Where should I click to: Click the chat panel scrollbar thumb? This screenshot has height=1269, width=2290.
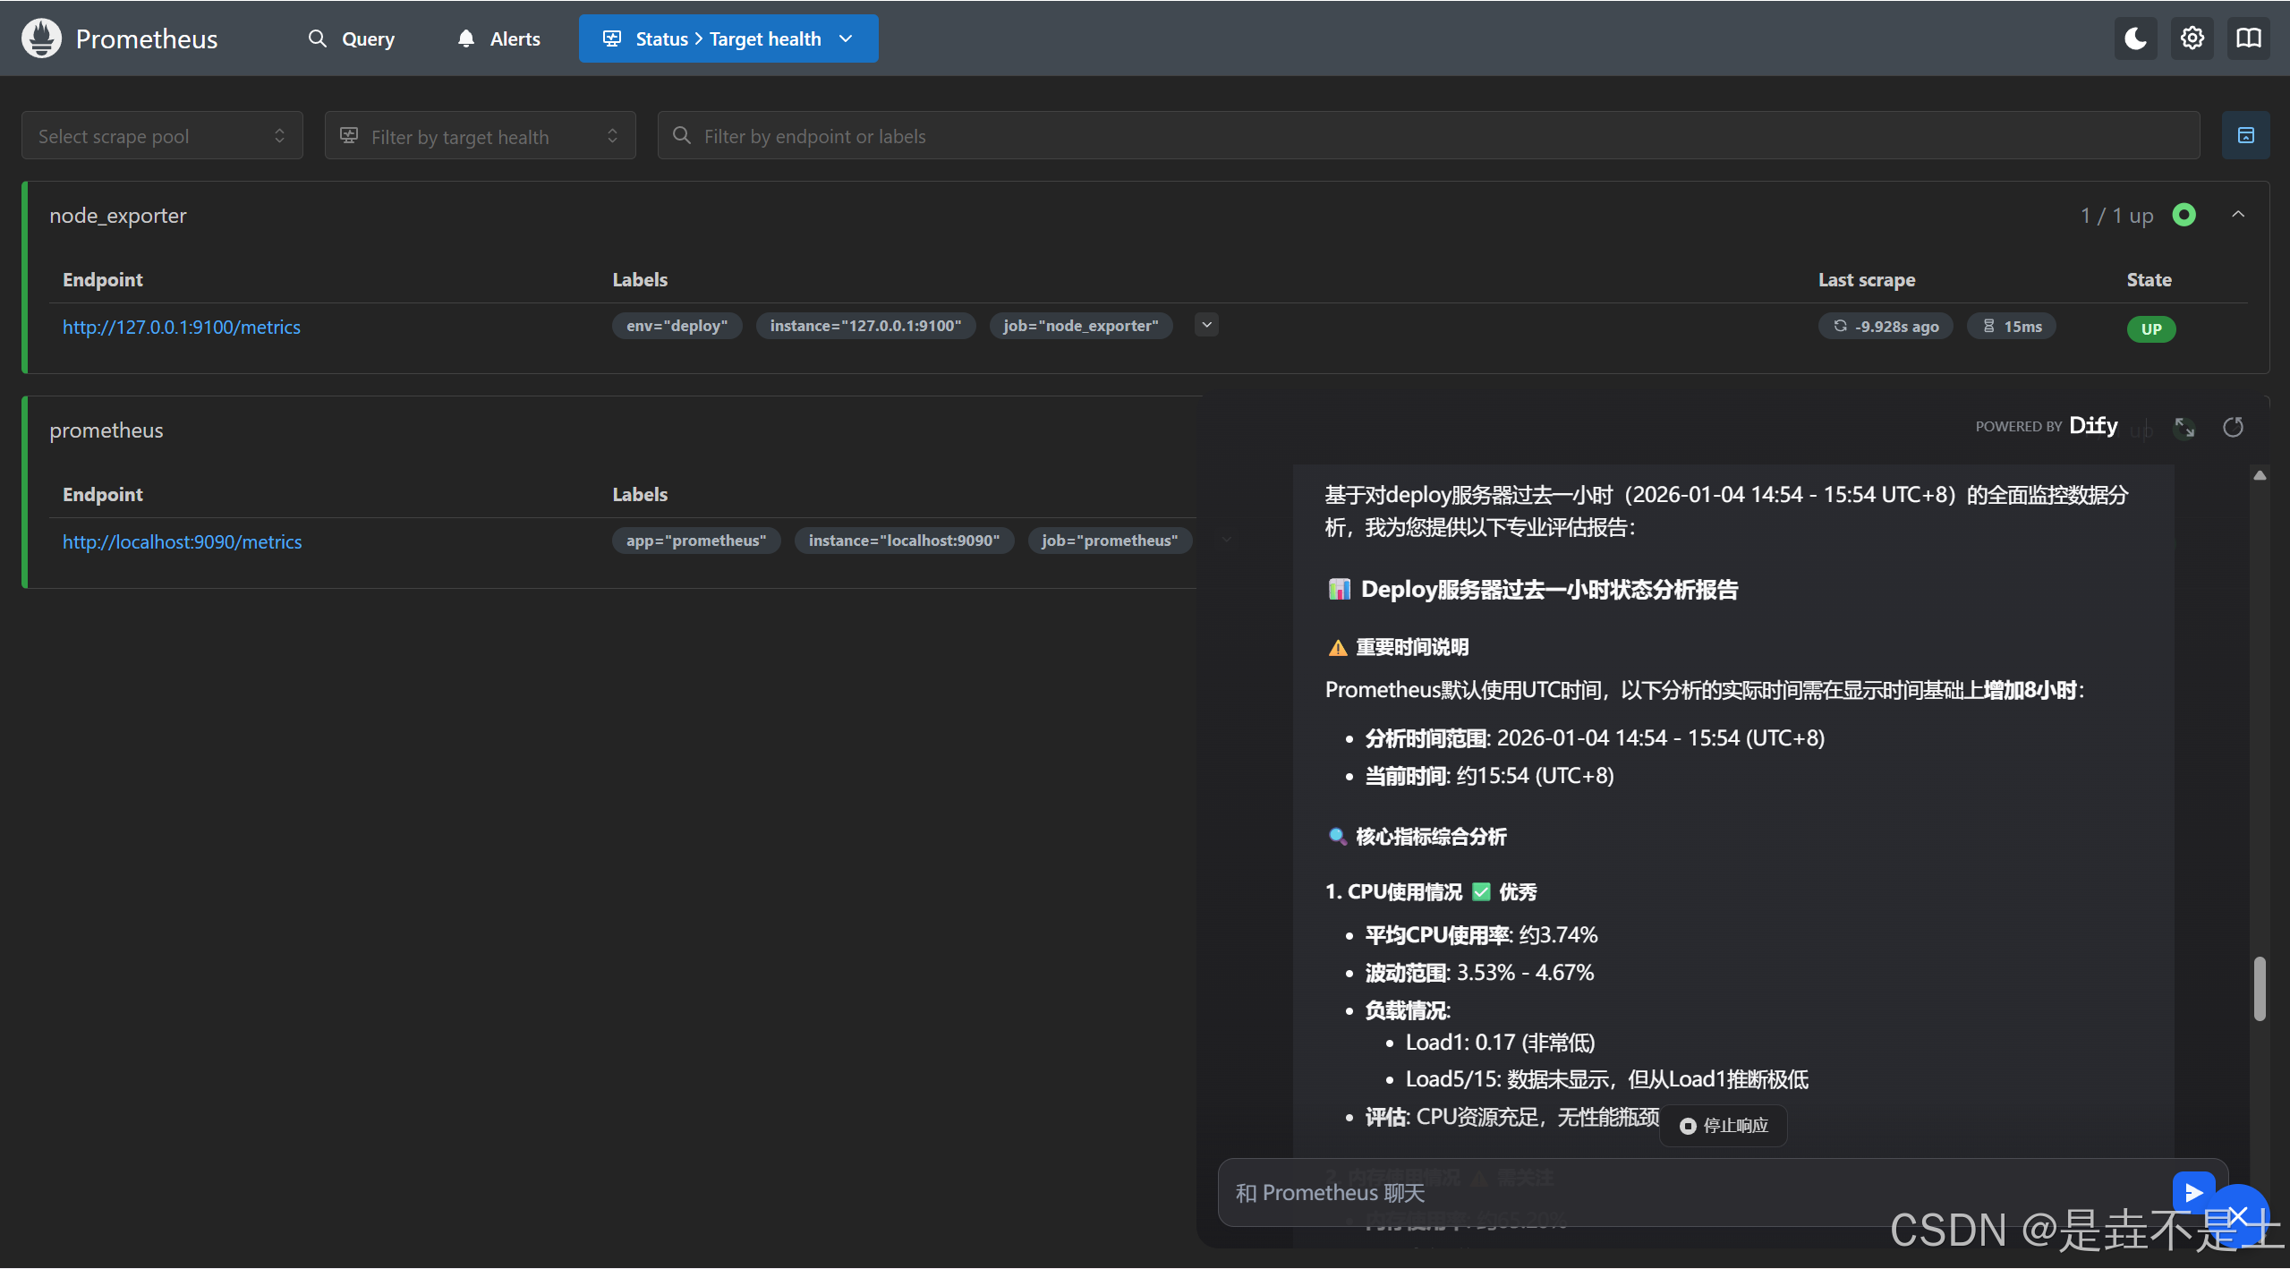tap(2260, 988)
